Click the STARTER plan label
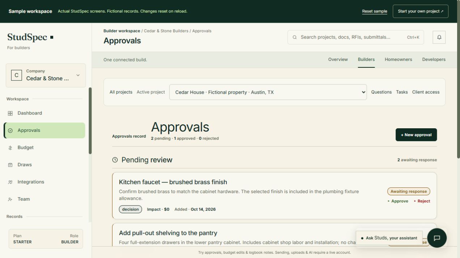The height and width of the screenshot is (258, 460). click(22, 242)
